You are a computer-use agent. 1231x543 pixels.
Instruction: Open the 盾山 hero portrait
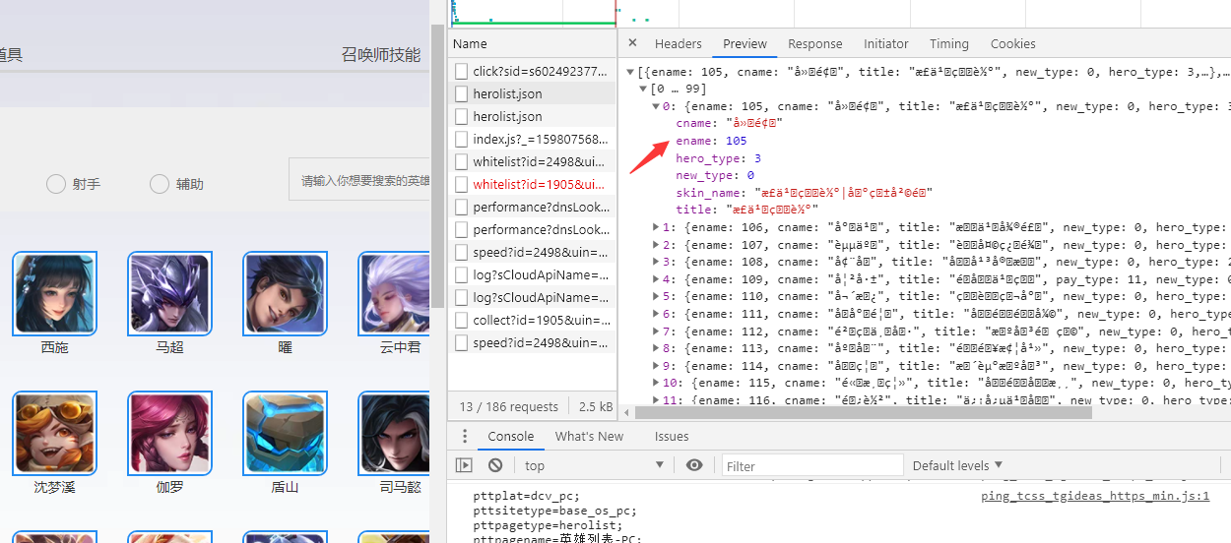tap(286, 433)
